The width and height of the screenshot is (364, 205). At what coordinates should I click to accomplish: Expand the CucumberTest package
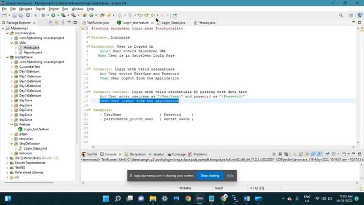point(11,67)
